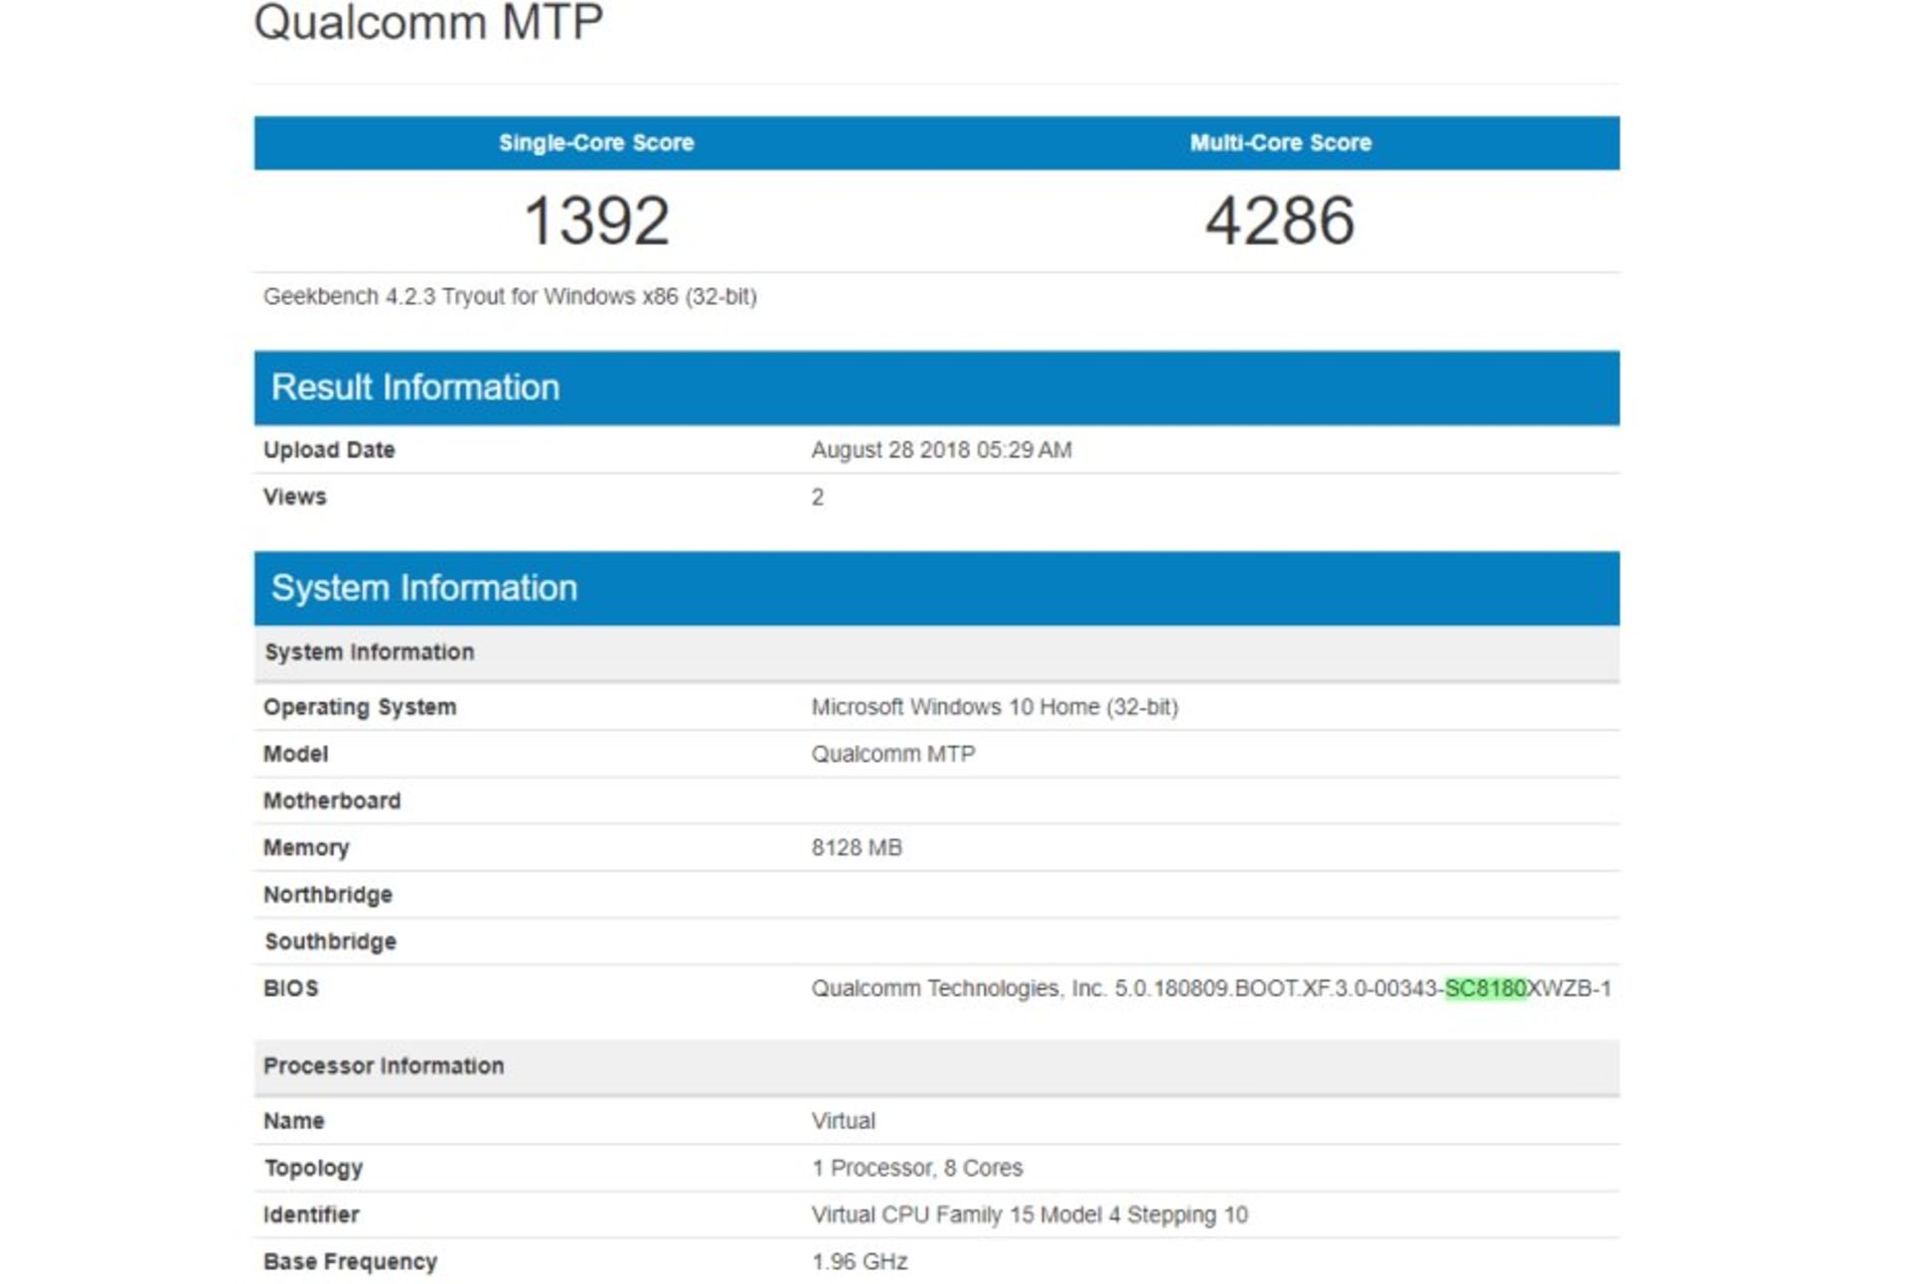Select the Multi-Core Score header

tap(1278, 142)
